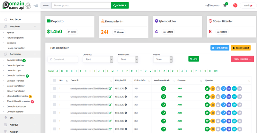Click orange globe icon in first domain row
This screenshot has height=133, width=257.
(x=213, y=89)
